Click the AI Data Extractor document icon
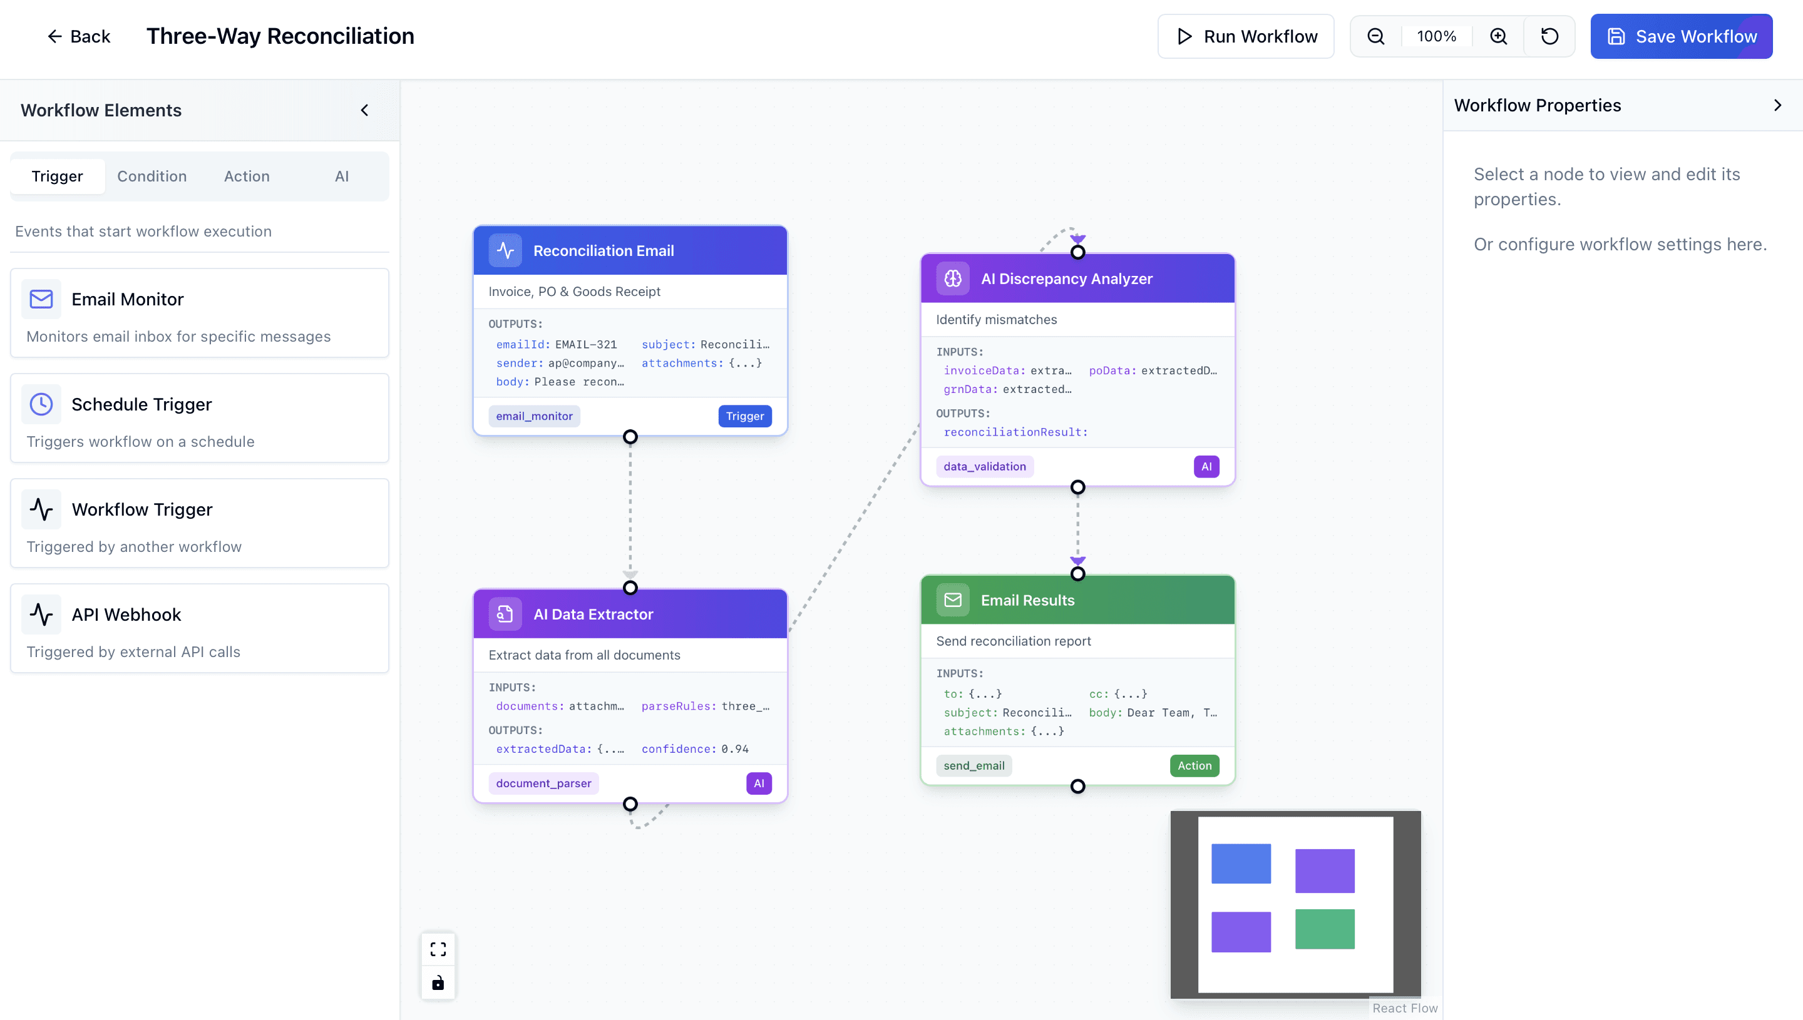 (505, 615)
